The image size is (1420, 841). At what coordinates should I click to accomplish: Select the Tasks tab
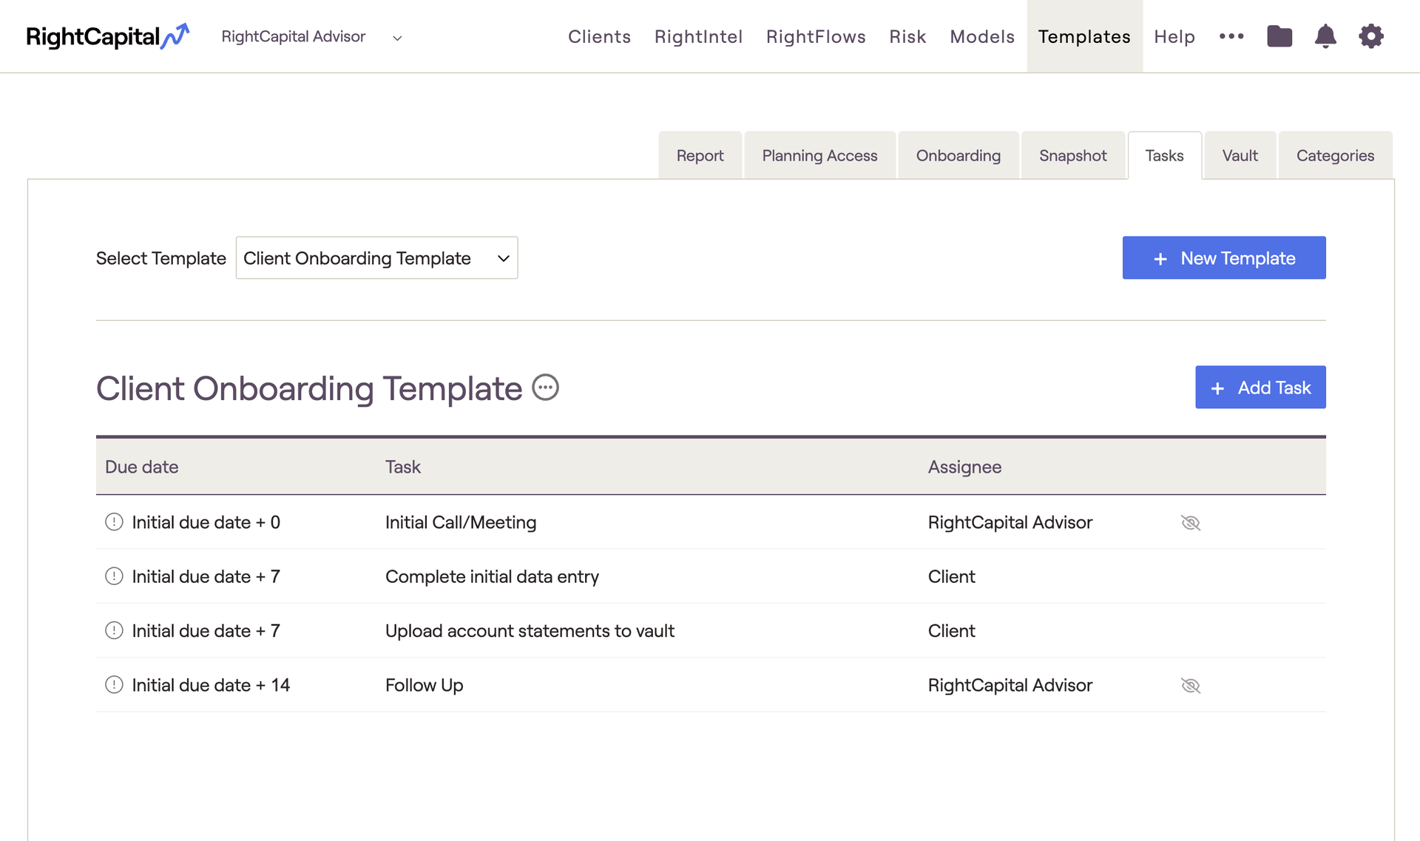1164,155
